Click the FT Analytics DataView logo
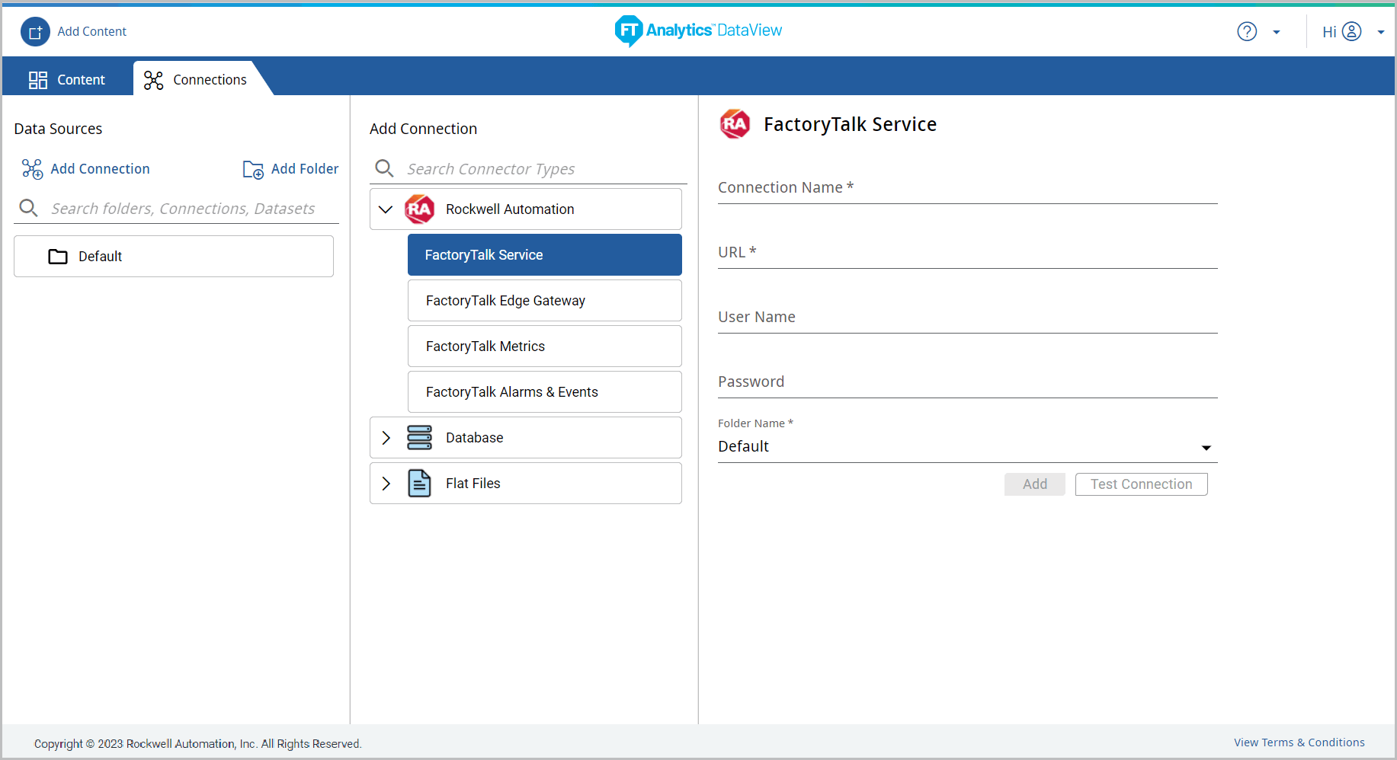 pos(698,30)
